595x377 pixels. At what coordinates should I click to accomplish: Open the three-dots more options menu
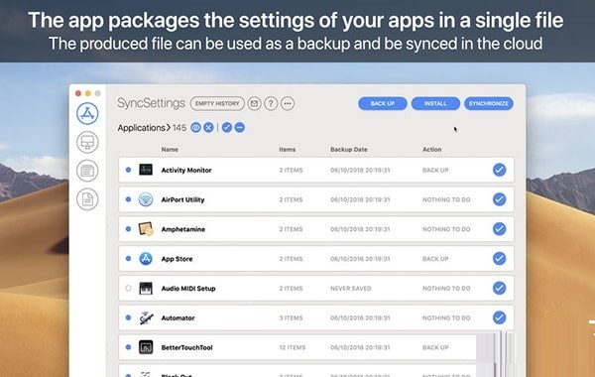[288, 103]
